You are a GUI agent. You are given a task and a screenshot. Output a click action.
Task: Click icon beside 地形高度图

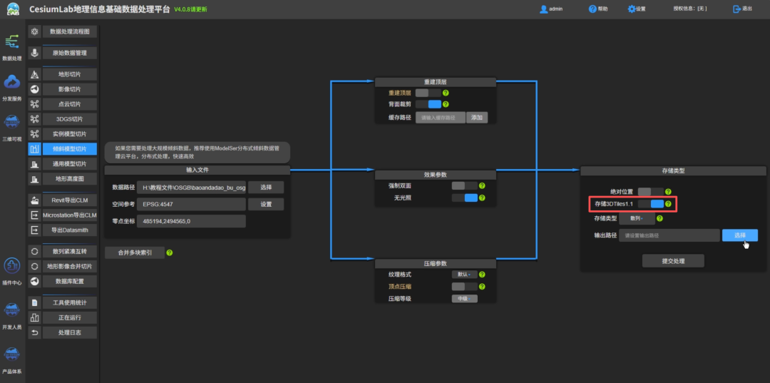[x=34, y=178]
